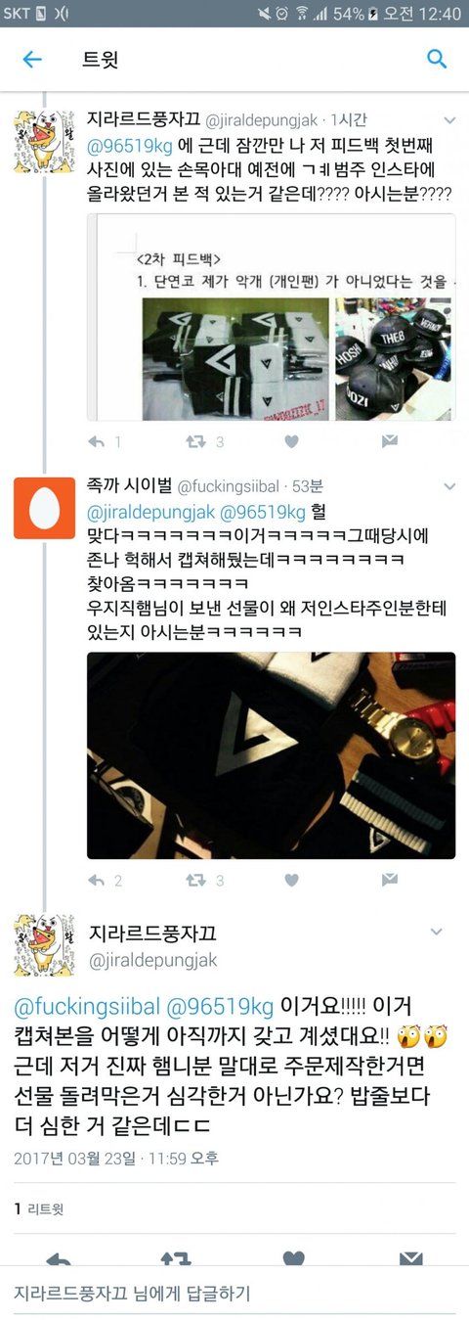
Task: Share fuckingsiibal's tweet via envelope icon
Action: click(x=389, y=881)
